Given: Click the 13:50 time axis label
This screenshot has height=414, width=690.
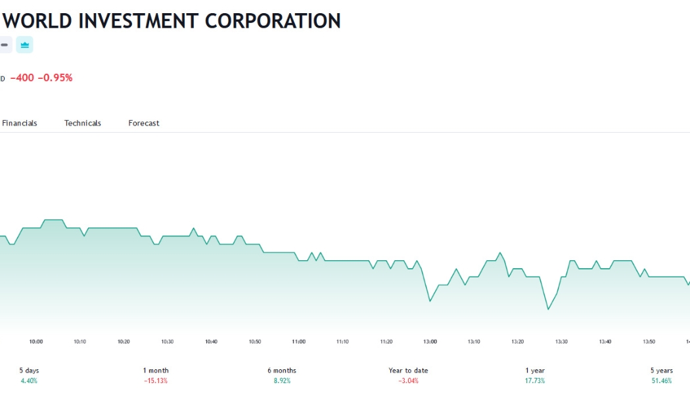Looking at the screenshot, I should point(649,342).
